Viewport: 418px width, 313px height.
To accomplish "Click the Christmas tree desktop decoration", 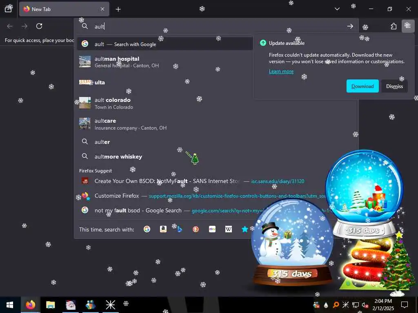I will [397, 264].
